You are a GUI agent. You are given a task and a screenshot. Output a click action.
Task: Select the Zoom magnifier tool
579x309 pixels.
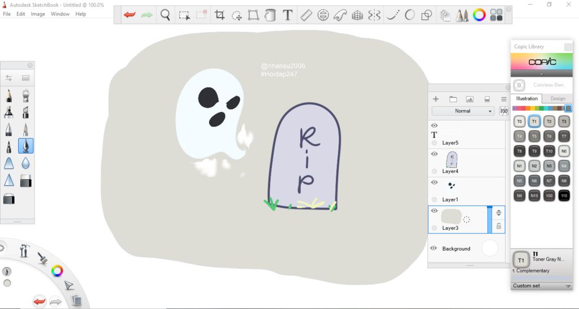pos(166,15)
